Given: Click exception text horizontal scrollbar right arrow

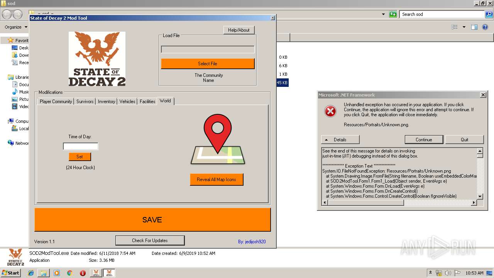Looking at the screenshot, I should click(x=474, y=202).
